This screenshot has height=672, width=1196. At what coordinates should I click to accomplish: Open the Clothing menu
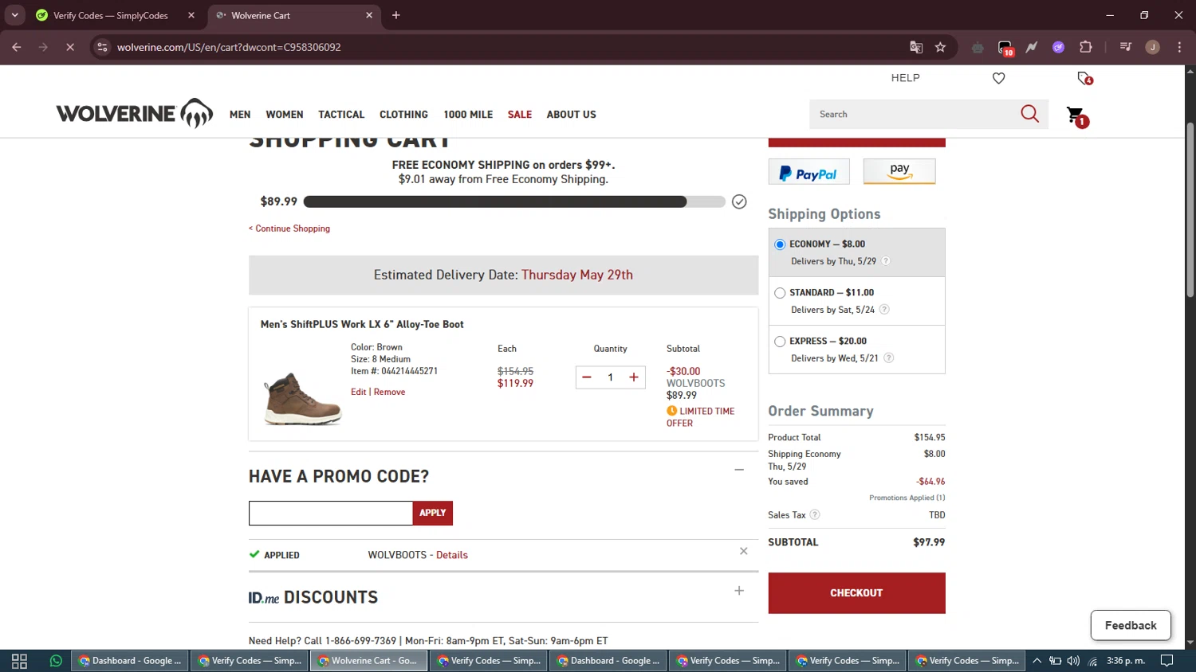coord(403,115)
